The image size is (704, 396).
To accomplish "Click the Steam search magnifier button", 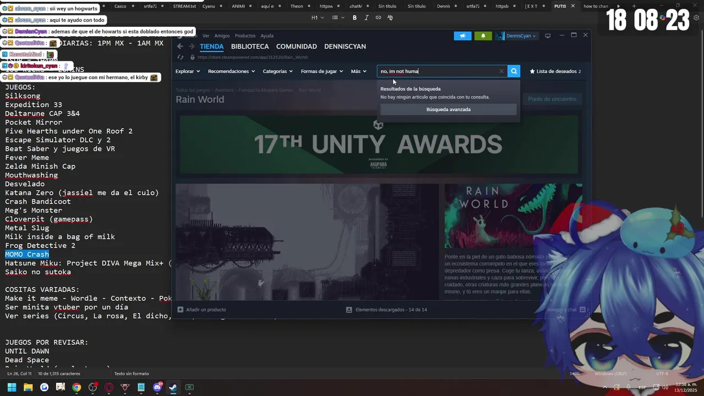I will coord(514,71).
